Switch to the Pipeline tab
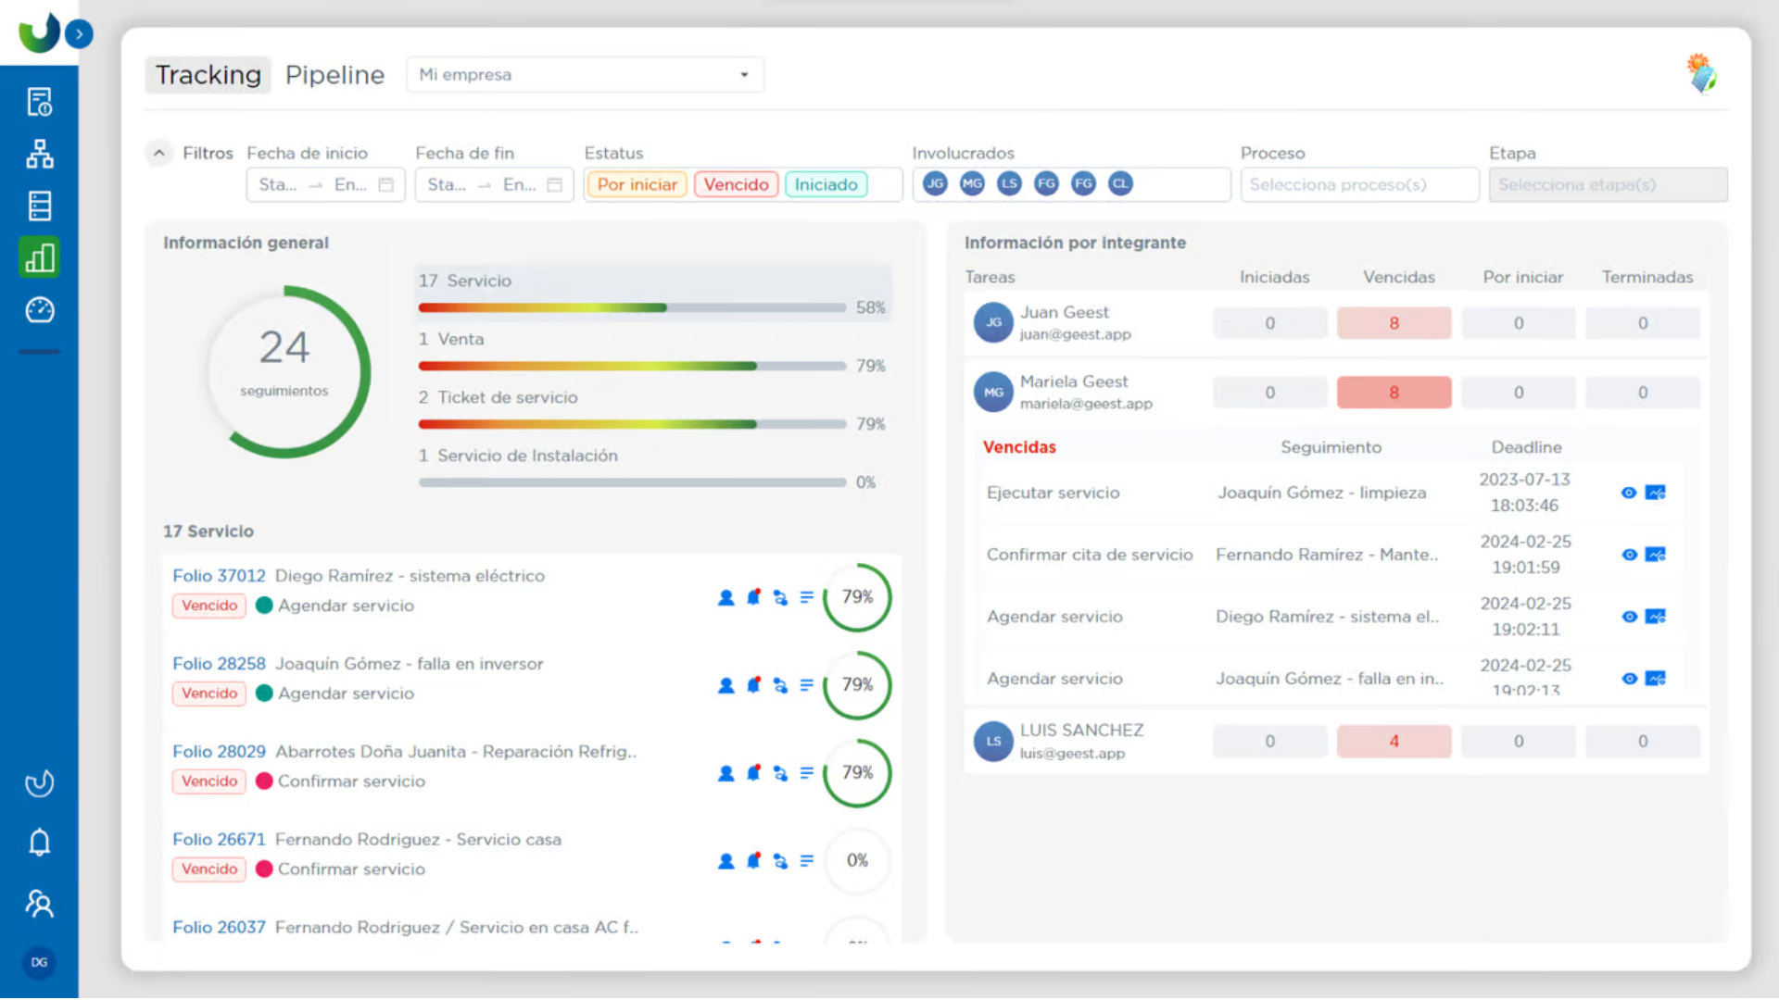 [x=334, y=75]
